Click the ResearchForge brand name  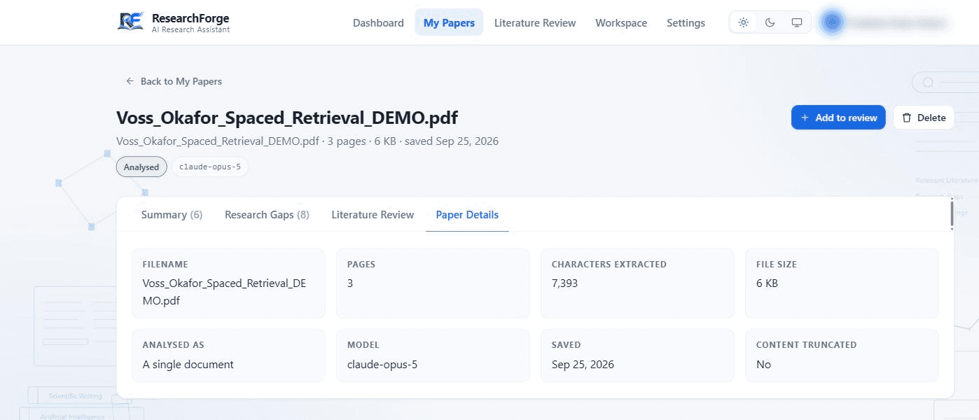[x=190, y=18]
